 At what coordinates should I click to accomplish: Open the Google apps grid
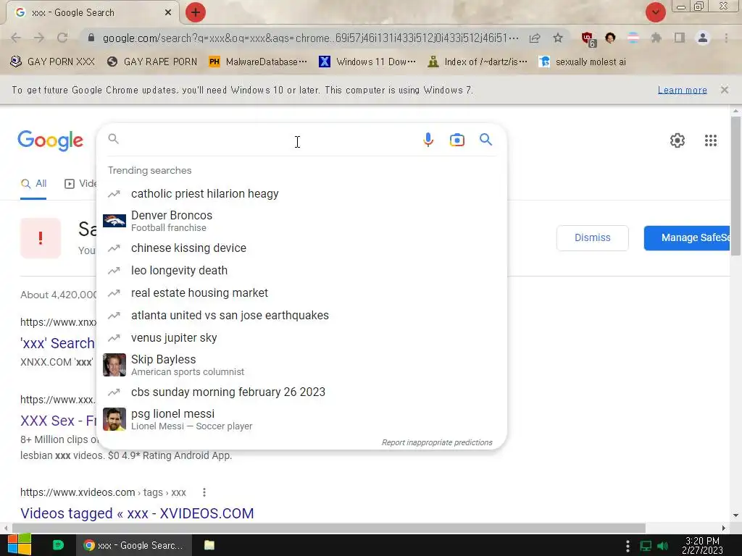click(710, 140)
